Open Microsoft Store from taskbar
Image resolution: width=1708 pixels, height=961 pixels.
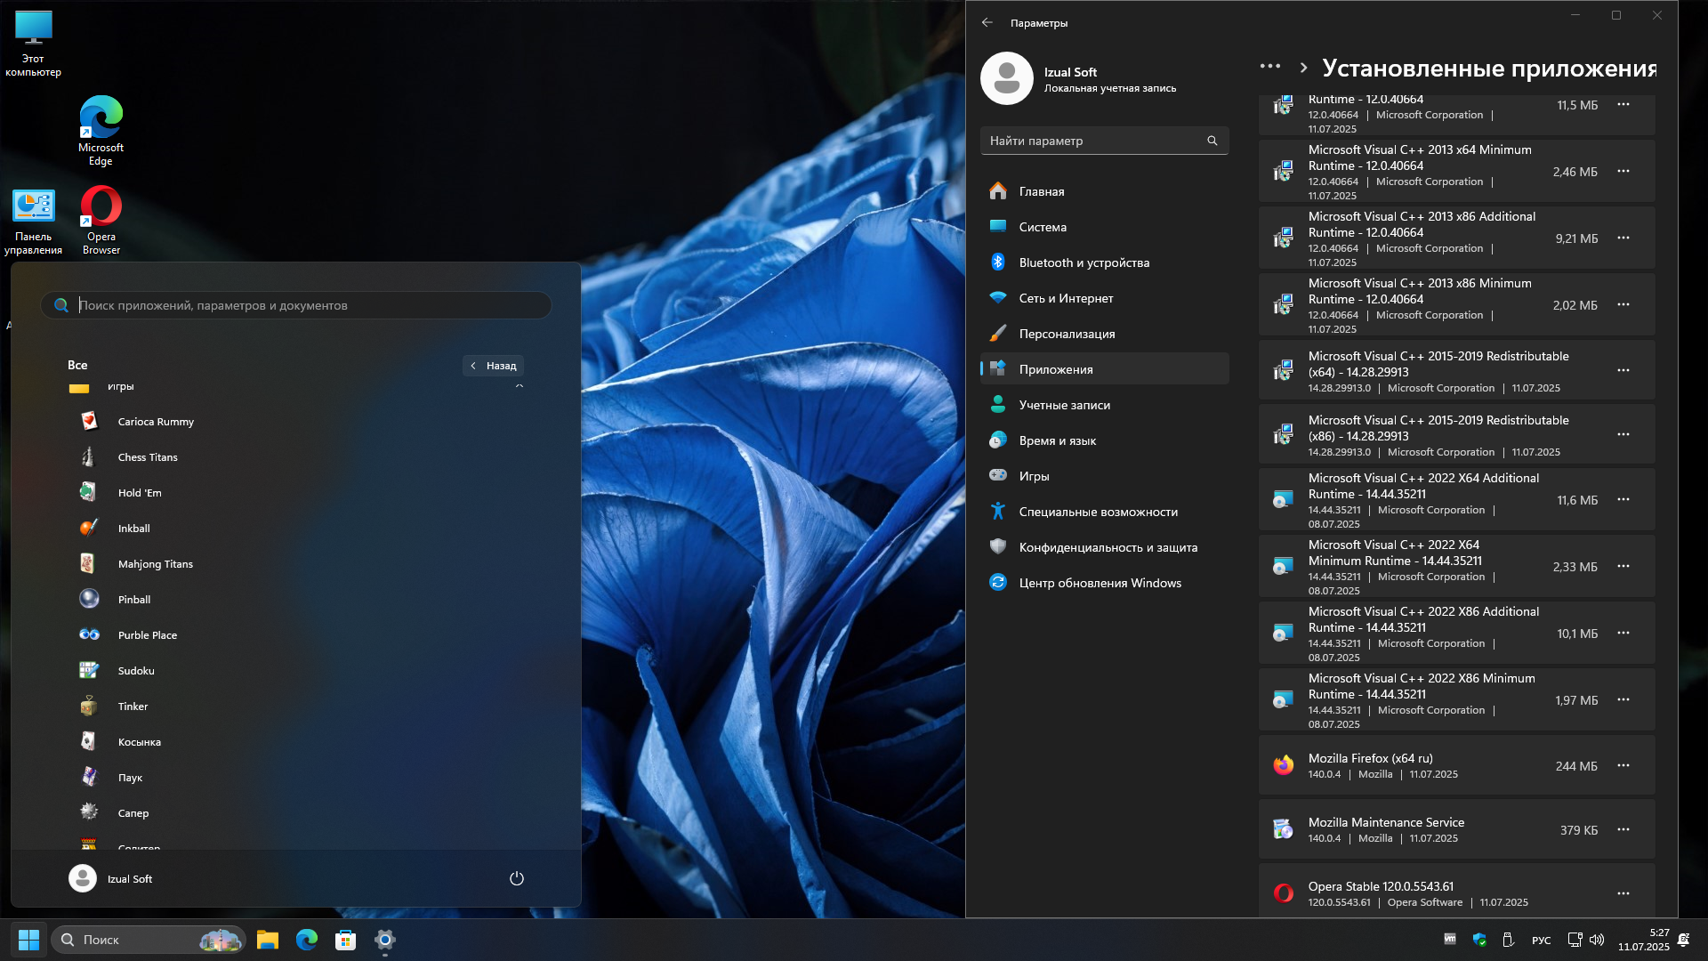[346, 940]
